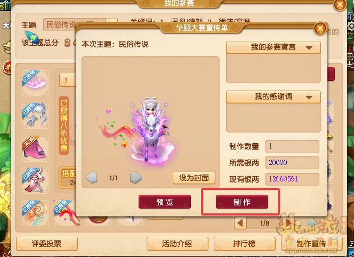
Task: Show previous preview image with left arrow
Action: click(91, 178)
